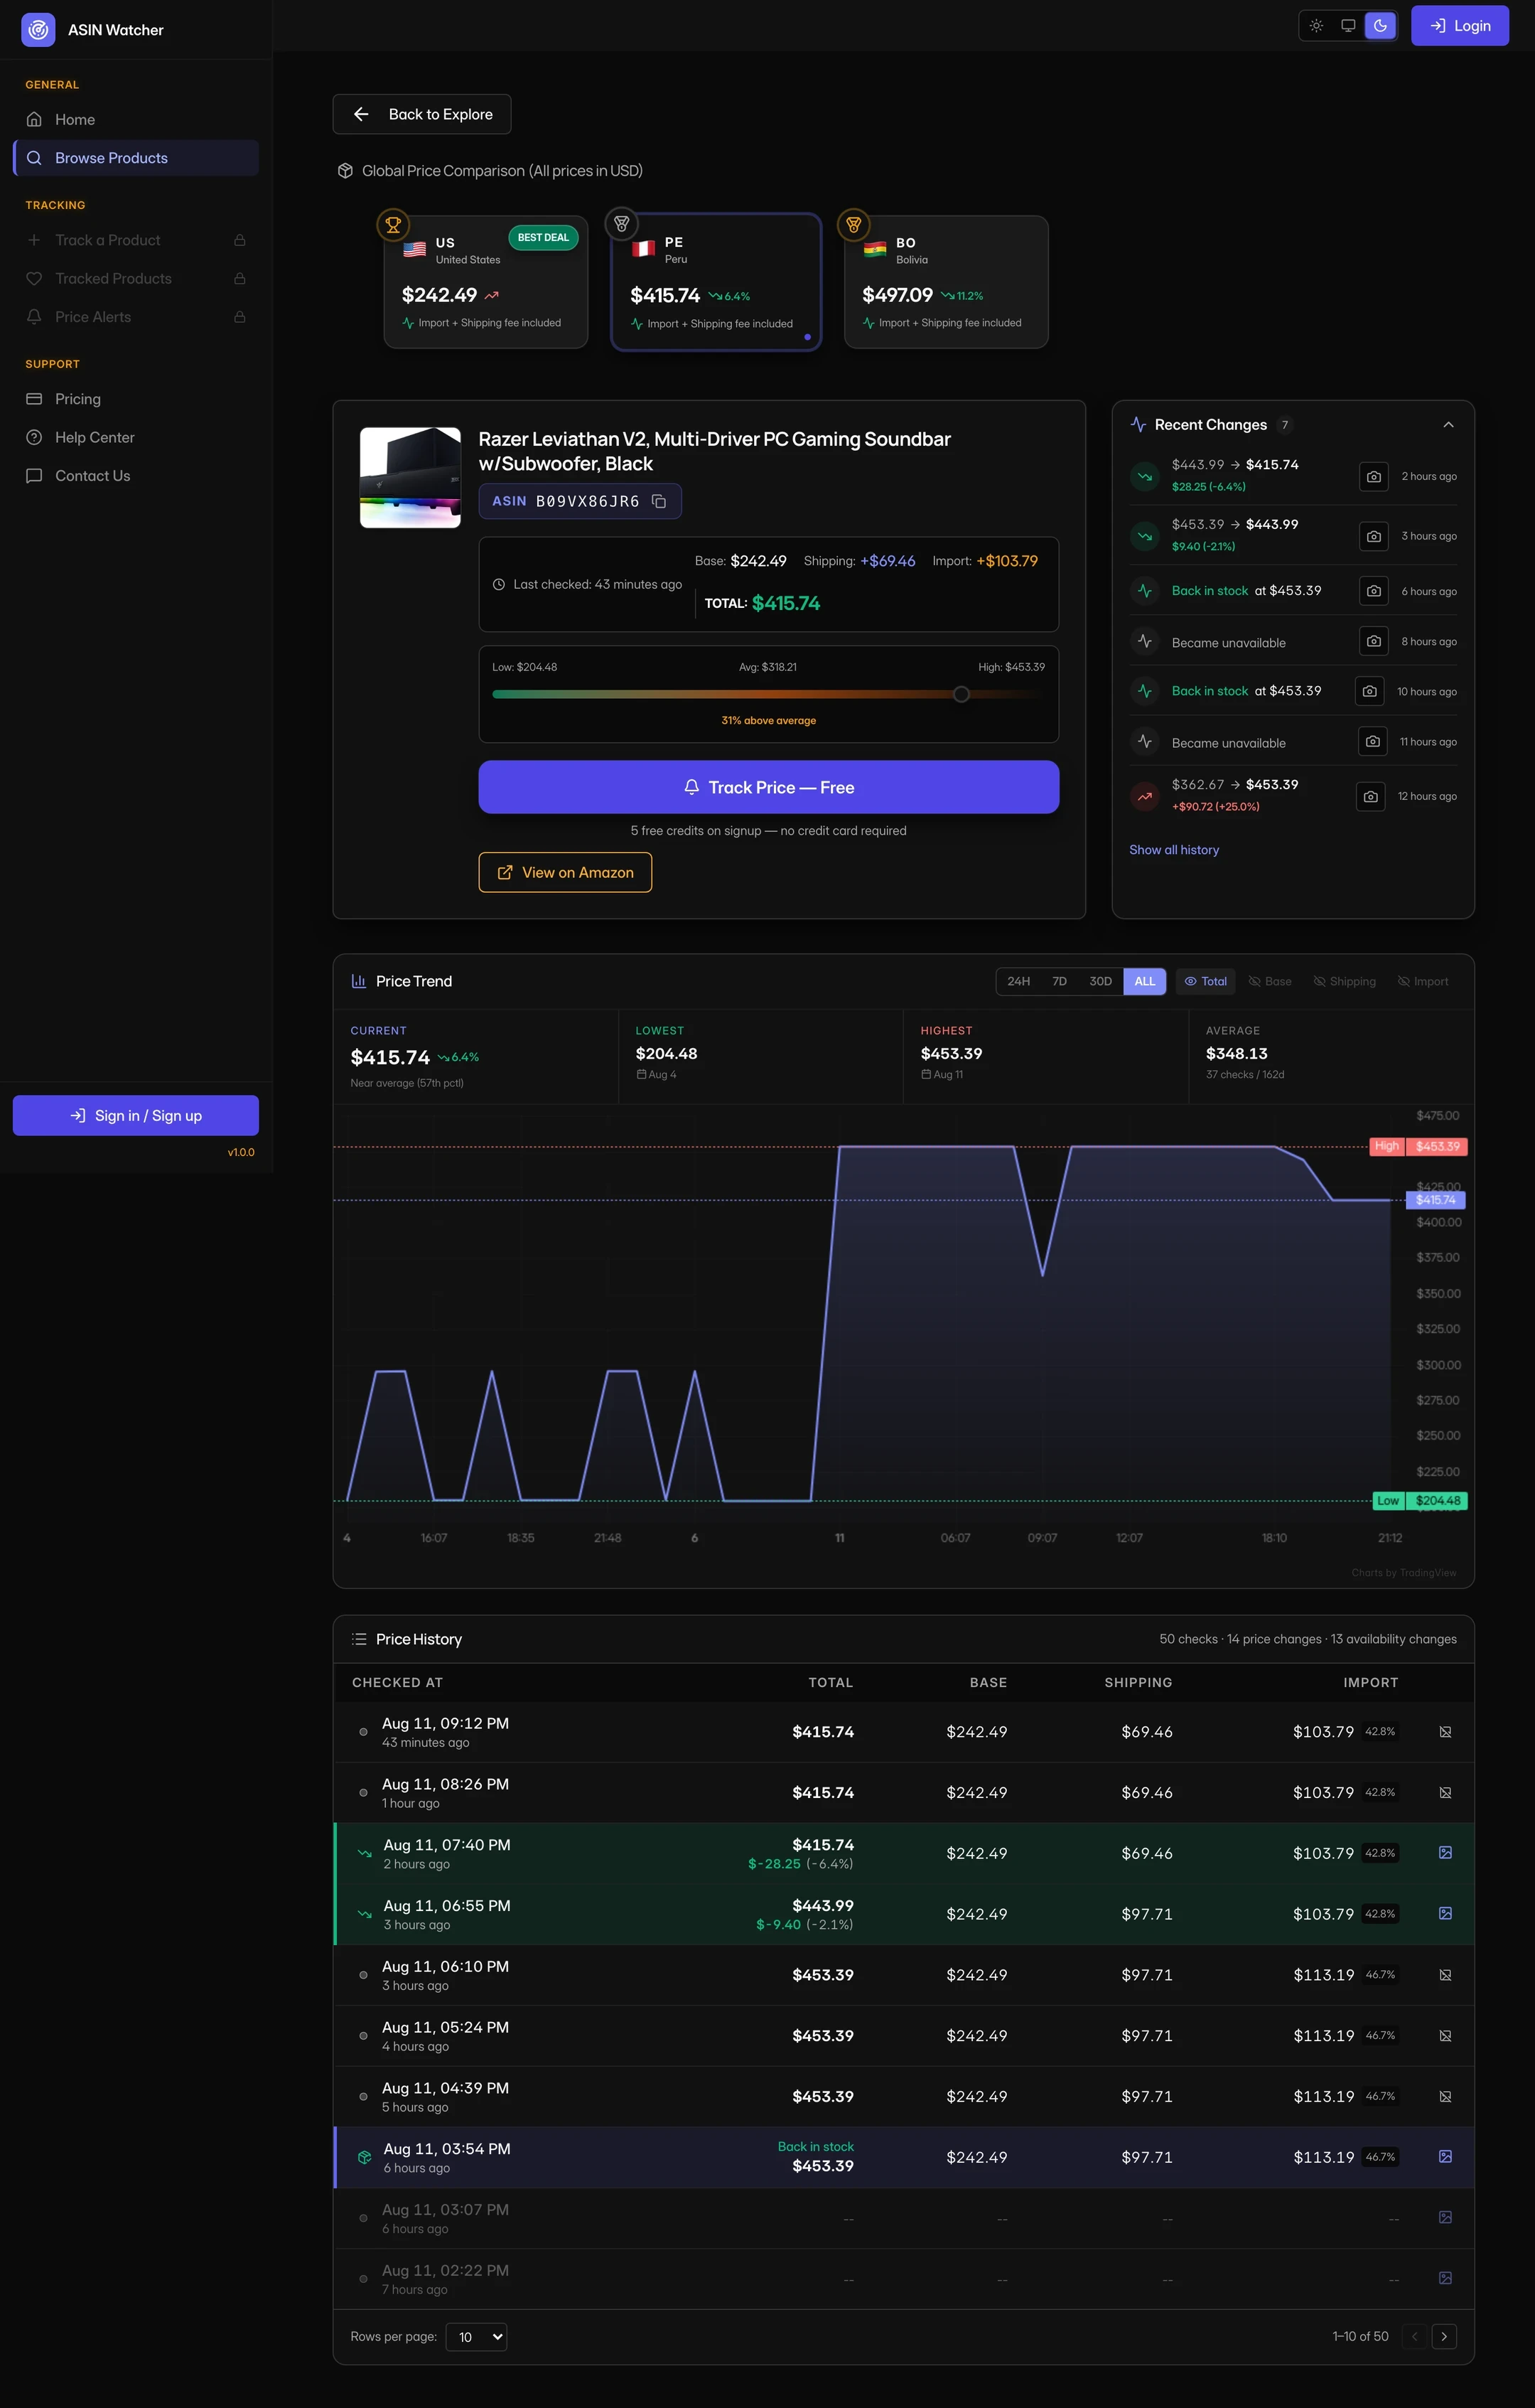Open View on Amazon link
The width and height of the screenshot is (1535, 2408).
click(566, 872)
